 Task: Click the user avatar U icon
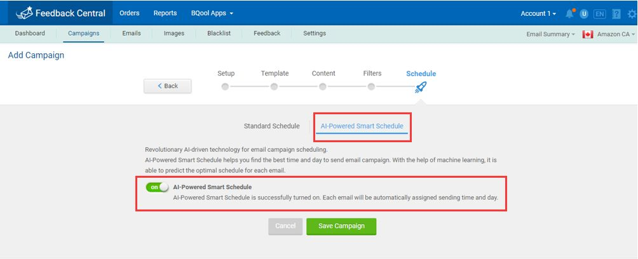[x=584, y=14]
